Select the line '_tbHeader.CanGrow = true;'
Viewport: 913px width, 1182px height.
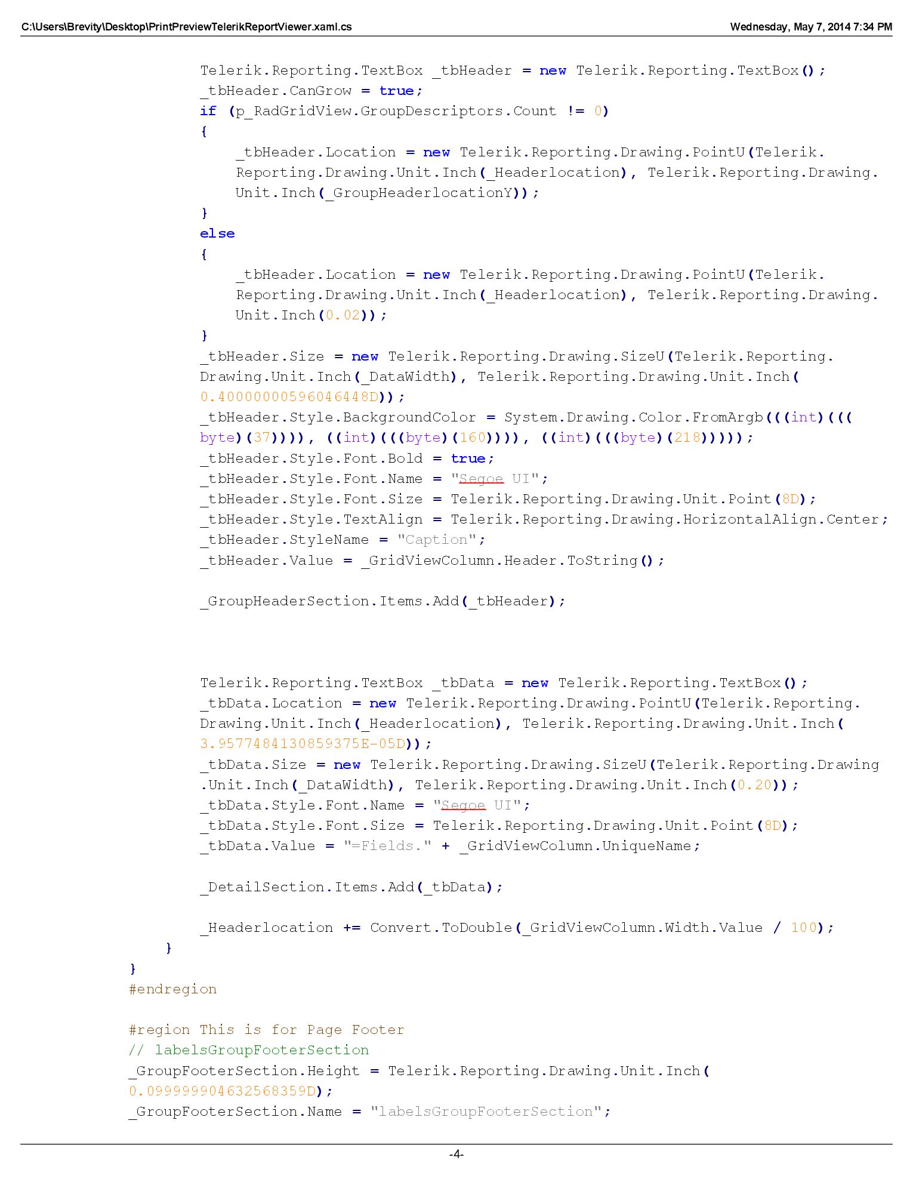311,91
